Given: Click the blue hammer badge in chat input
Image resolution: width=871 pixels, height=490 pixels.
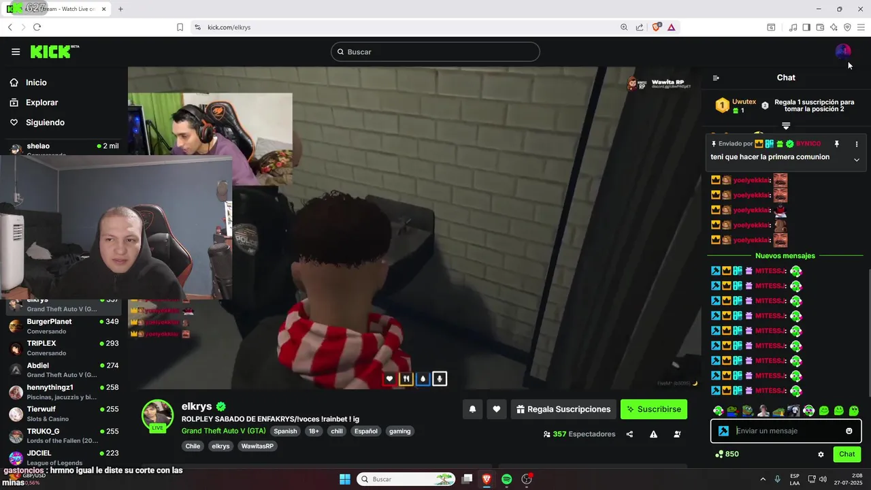Looking at the screenshot, I should coord(723,431).
